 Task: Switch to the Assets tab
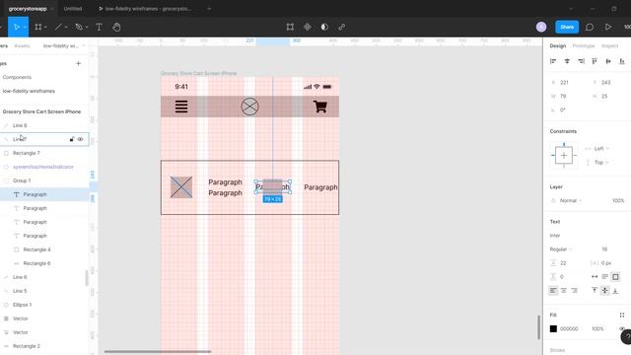[x=22, y=46]
